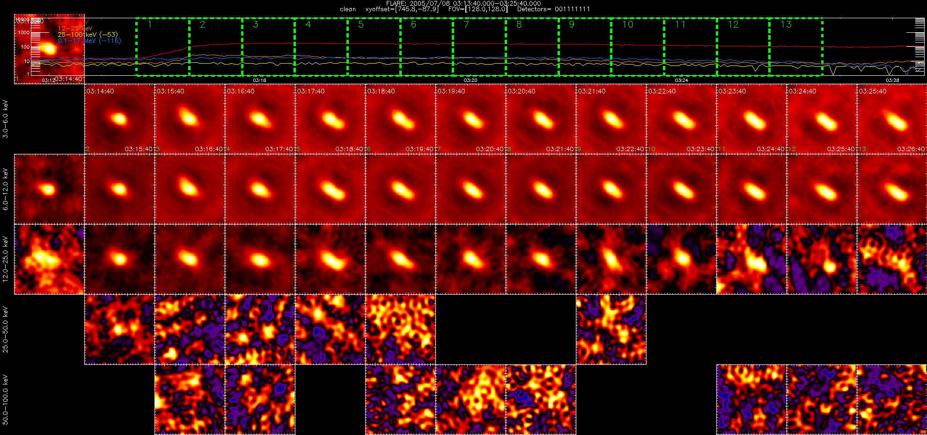Pick the 50.0-100.0 keV image in the 03:19:40 column
The image size is (927, 435).
(471, 399)
